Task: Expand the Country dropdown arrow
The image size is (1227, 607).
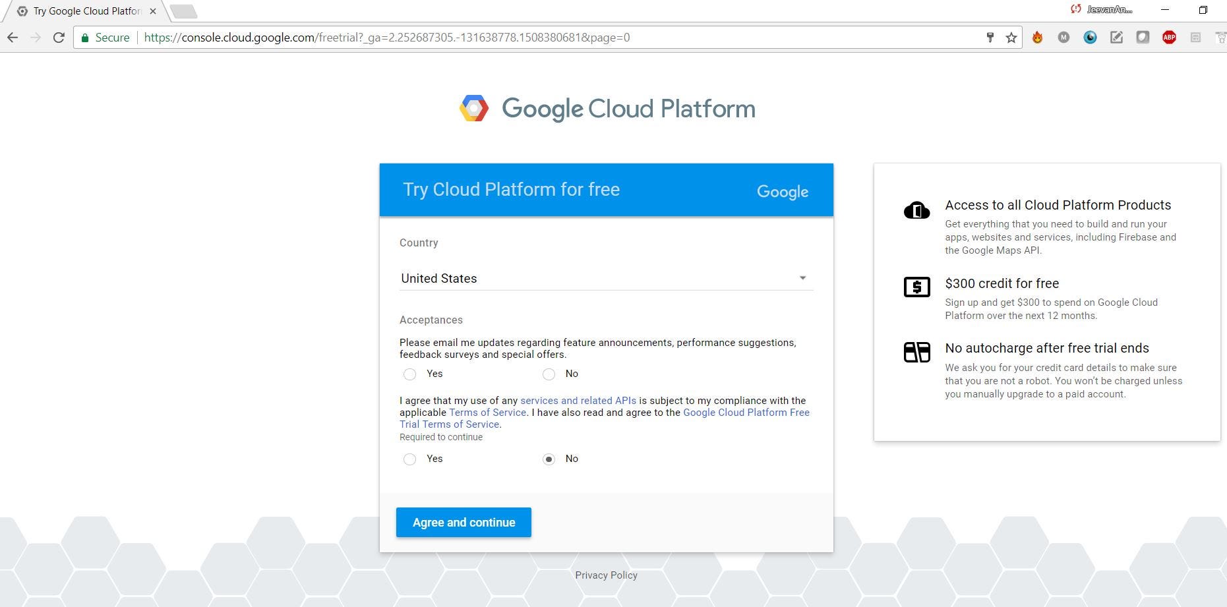Action: click(802, 278)
